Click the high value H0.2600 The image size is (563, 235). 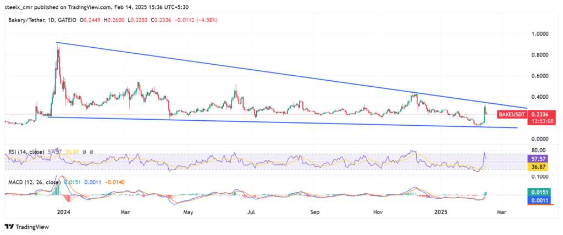115,20
